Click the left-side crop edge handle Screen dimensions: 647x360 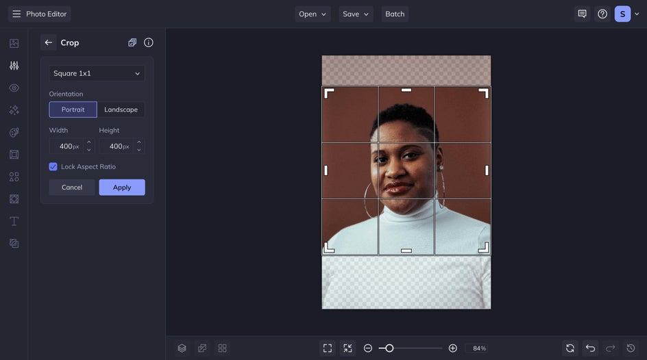pyautogui.click(x=326, y=170)
